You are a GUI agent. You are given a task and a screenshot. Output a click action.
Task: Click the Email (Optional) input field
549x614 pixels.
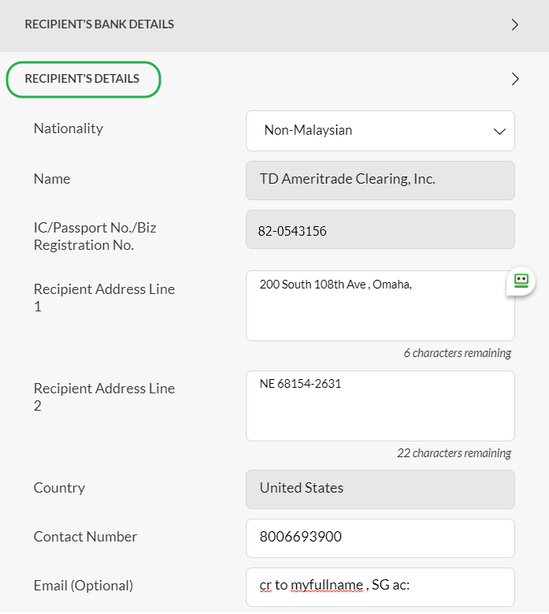pos(380,587)
